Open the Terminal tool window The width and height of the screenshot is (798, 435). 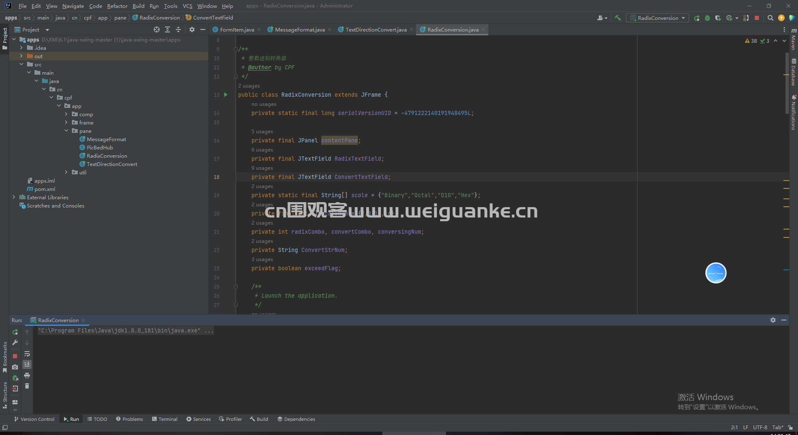[x=165, y=419]
